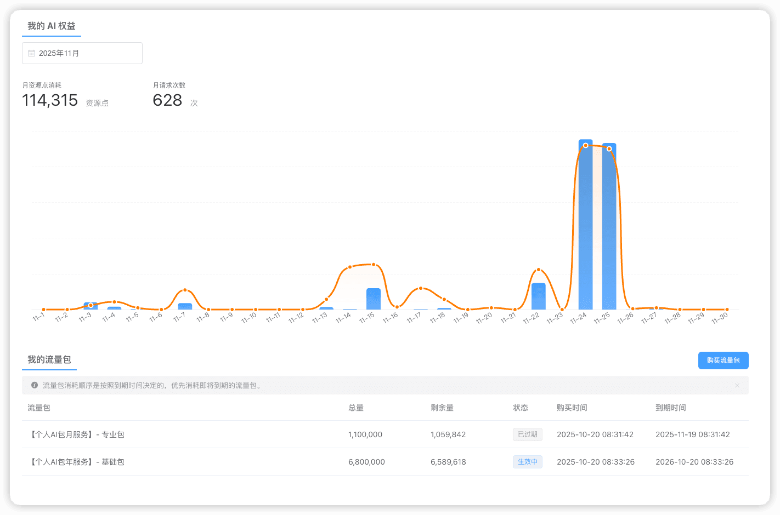The width and height of the screenshot is (780, 515).
Task: Click the 月请求次数 label
Action: point(169,85)
